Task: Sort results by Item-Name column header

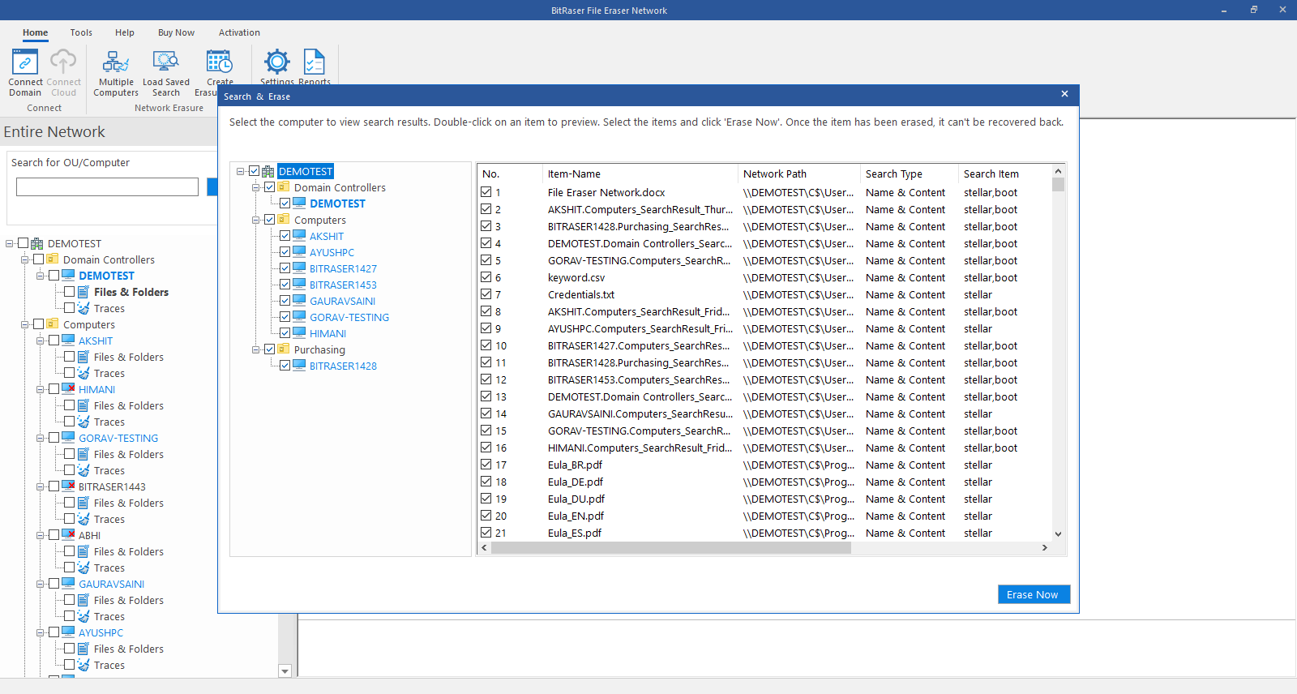Action: click(640, 173)
